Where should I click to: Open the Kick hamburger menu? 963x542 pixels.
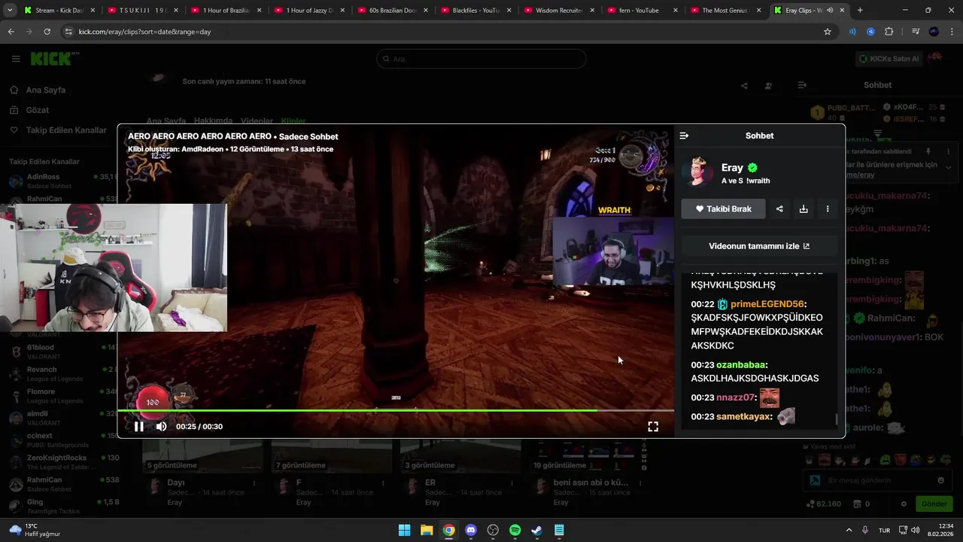point(16,59)
